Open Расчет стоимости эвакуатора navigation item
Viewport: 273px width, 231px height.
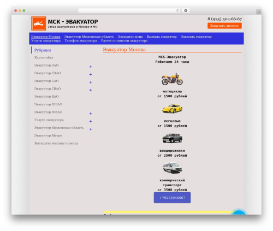point(124,41)
